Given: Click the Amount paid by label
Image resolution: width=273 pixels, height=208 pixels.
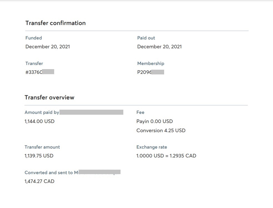Looking at the screenshot, I should click(42, 112).
